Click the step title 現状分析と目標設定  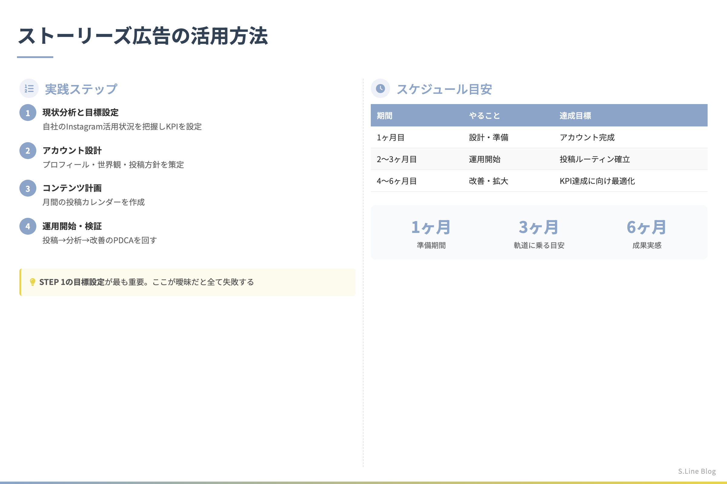pos(81,112)
